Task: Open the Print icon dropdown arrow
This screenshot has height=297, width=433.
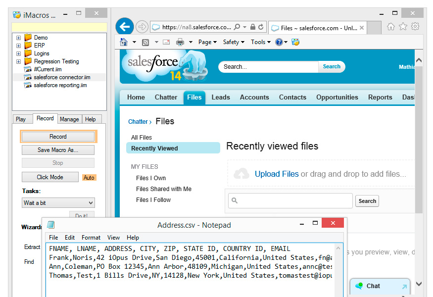Action: (191, 42)
